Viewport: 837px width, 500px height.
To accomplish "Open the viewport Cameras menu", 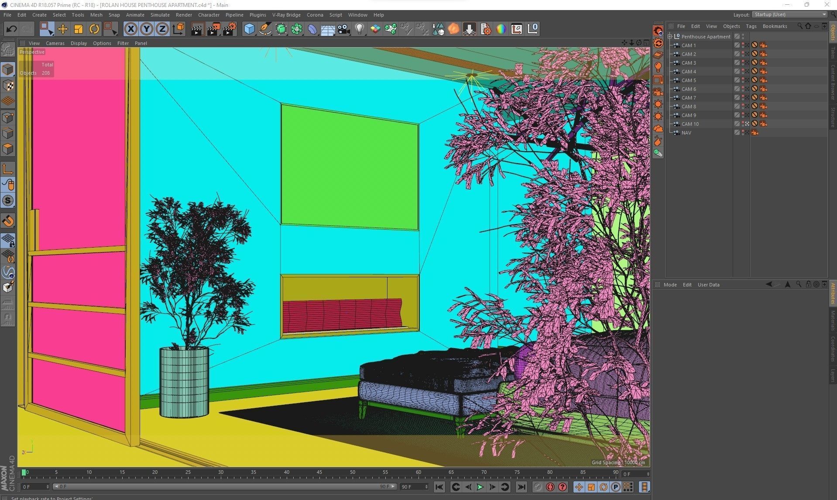I will point(55,43).
